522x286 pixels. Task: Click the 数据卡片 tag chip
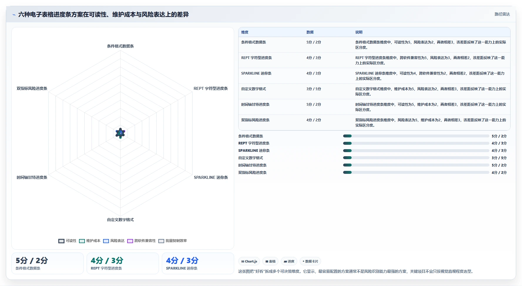(x=310, y=261)
